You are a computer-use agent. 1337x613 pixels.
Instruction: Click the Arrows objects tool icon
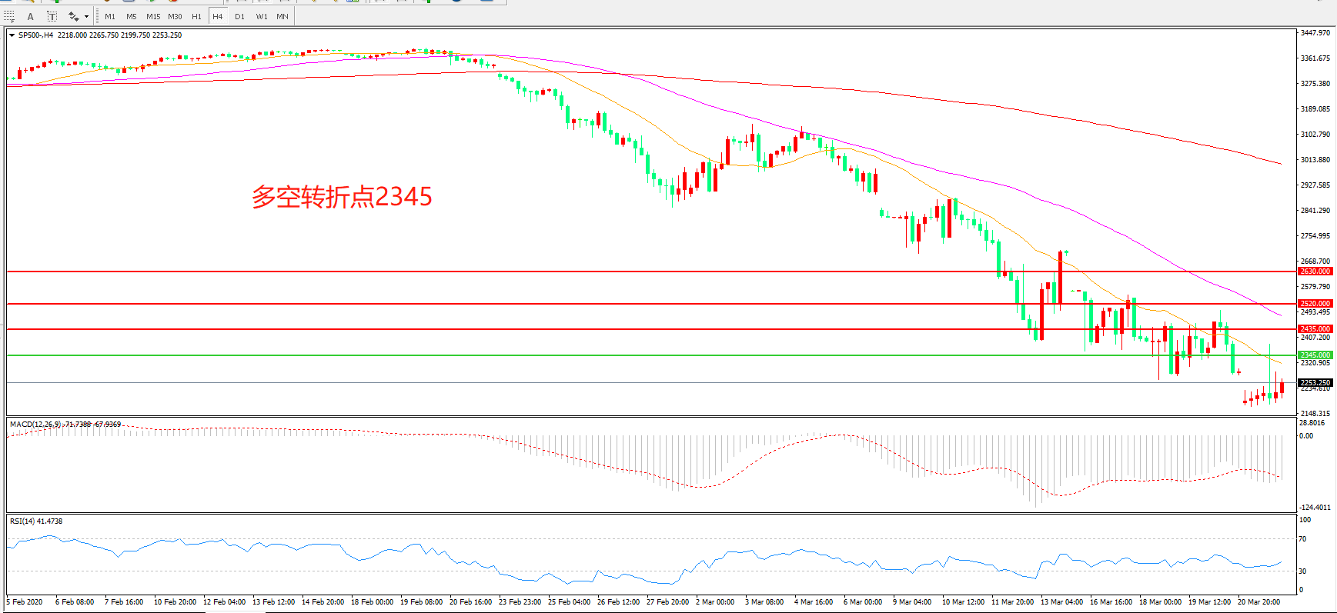click(74, 16)
